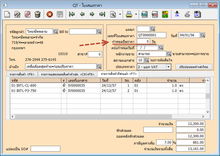Click the แปลงเป็น SO# input field
The width and height of the screenshot is (220, 156).
pos(45,149)
